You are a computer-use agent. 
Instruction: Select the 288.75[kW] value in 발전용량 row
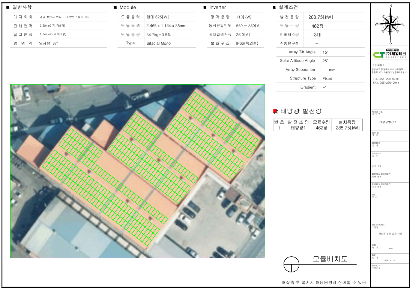320,17
